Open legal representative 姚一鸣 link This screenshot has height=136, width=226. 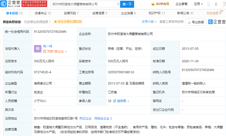(x=47, y=46)
